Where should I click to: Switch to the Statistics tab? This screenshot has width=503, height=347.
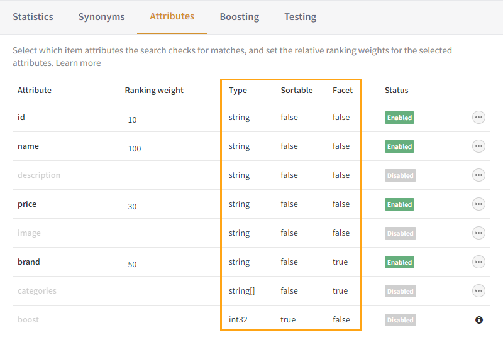pos(33,17)
